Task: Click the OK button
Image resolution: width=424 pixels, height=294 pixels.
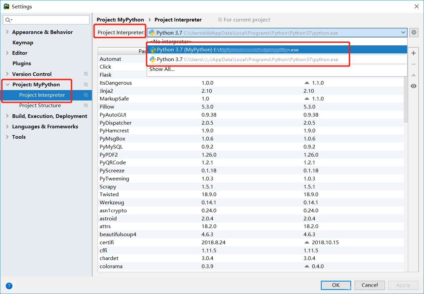Action: point(336,285)
